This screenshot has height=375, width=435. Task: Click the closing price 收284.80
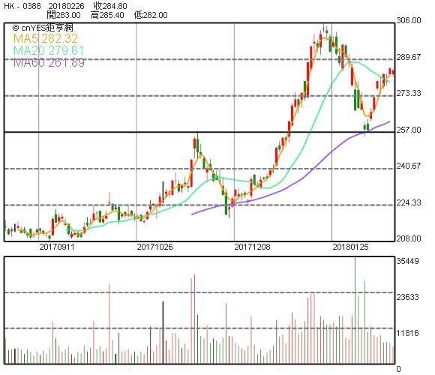[110, 5]
